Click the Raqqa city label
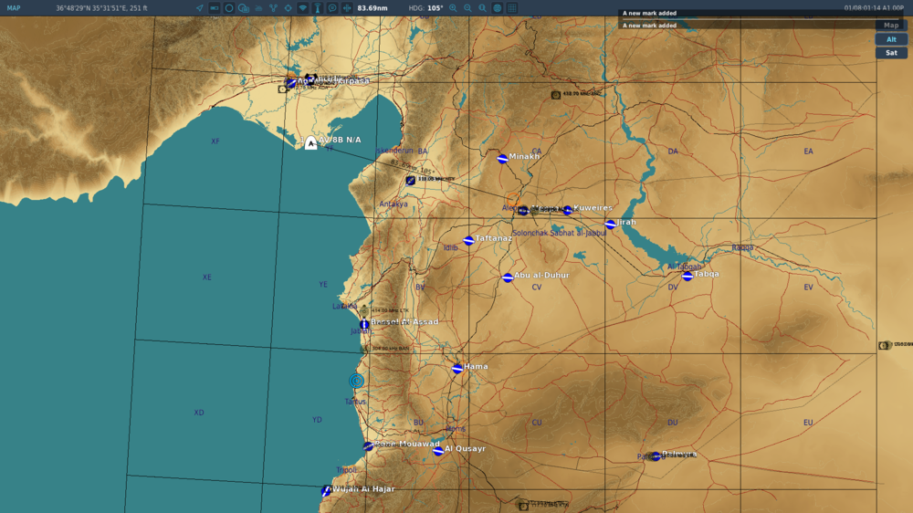 742,247
